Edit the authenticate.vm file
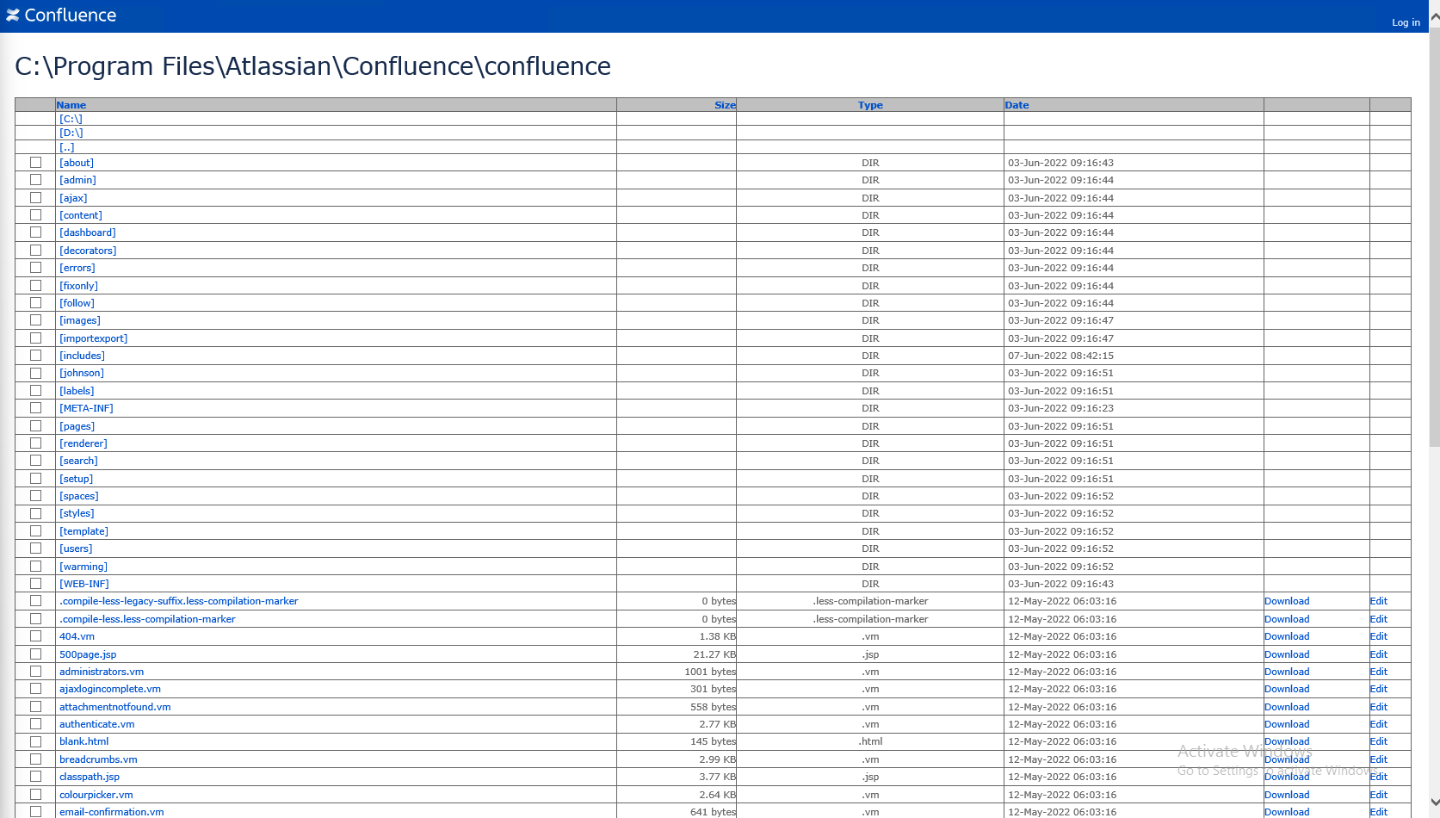Screen dimensions: 1440x818 coord(1378,724)
